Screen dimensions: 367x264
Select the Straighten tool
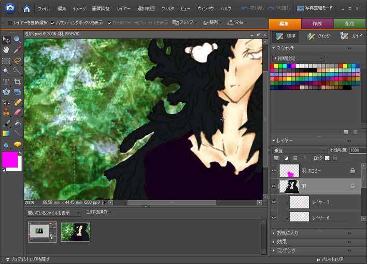pos(17,92)
